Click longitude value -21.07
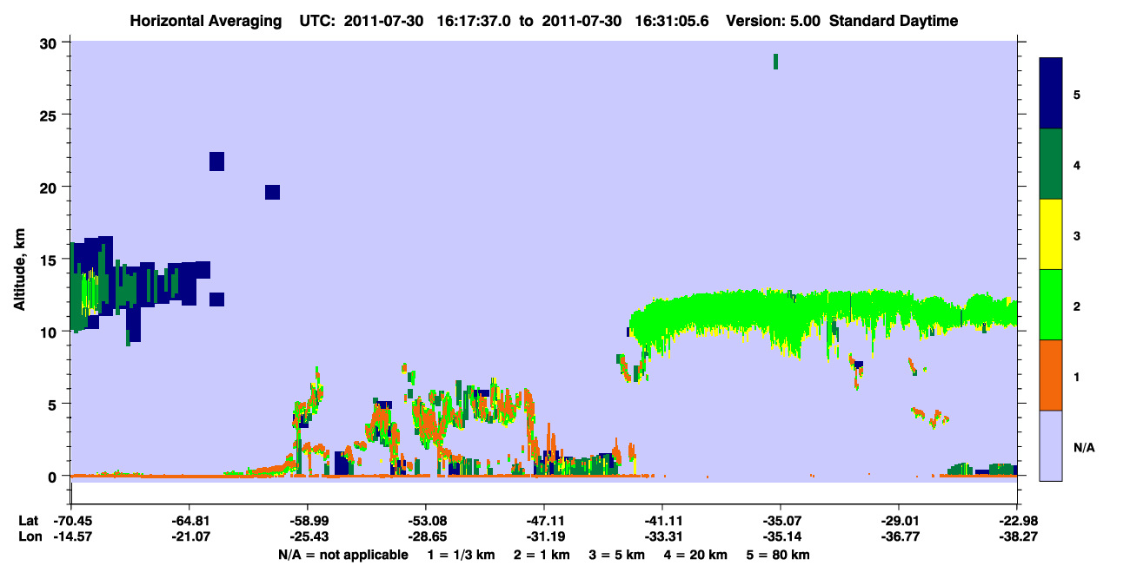This screenshot has width=1130, height=579. click(189, 537)
